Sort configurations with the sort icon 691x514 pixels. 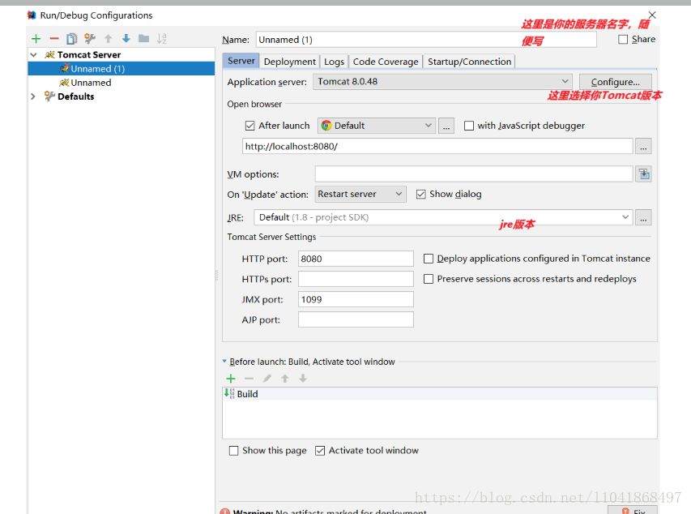tap(162, 39)
